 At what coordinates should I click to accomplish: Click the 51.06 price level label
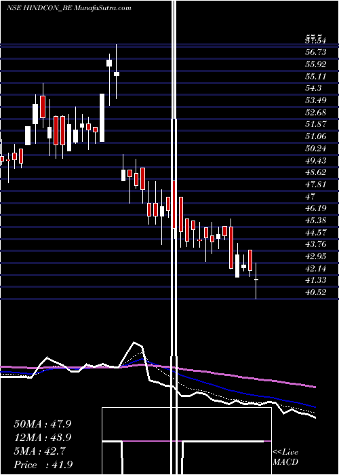pyautogui.click(x=316, y=136)
